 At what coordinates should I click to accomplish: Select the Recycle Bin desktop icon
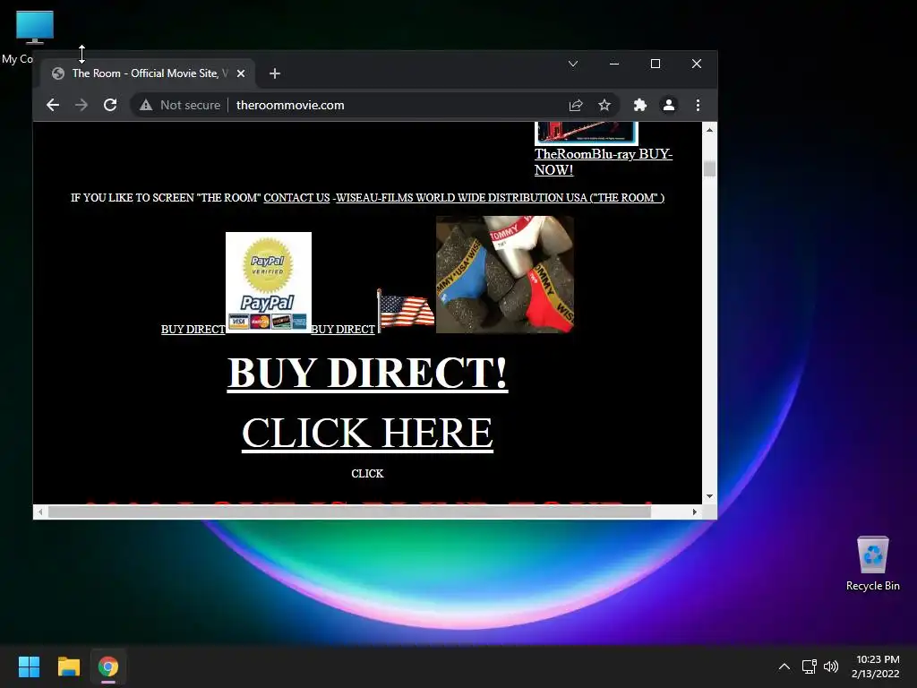tap(872, 563)
